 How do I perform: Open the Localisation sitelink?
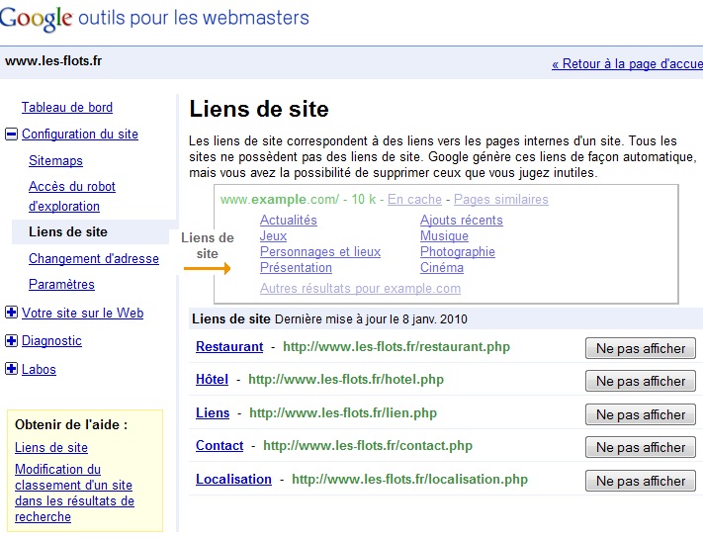click(233, 479)
